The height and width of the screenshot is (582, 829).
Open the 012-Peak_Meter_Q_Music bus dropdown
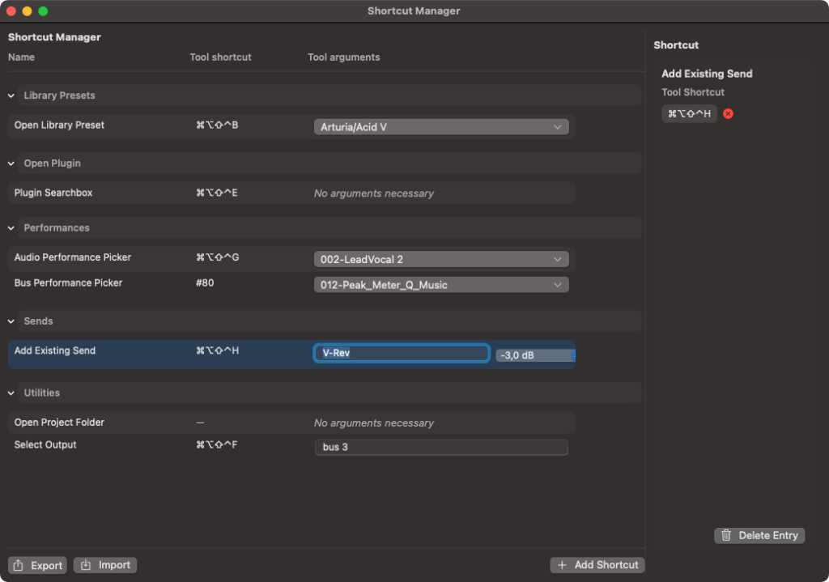557,284
